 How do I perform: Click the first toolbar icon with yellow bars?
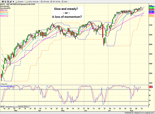pos(3,2)
